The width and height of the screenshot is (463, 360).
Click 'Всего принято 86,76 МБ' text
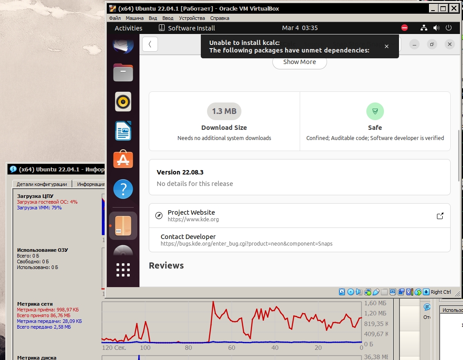(x=43, y=315)
